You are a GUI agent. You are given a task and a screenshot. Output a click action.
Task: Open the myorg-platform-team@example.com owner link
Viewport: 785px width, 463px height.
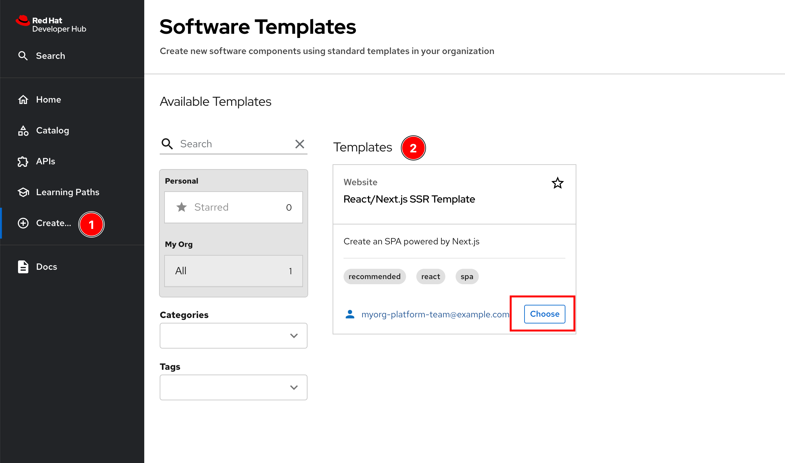435,314
